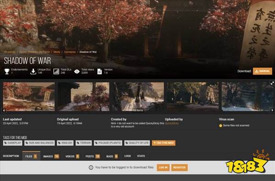Select the Gameplay tag

[12, 143]
